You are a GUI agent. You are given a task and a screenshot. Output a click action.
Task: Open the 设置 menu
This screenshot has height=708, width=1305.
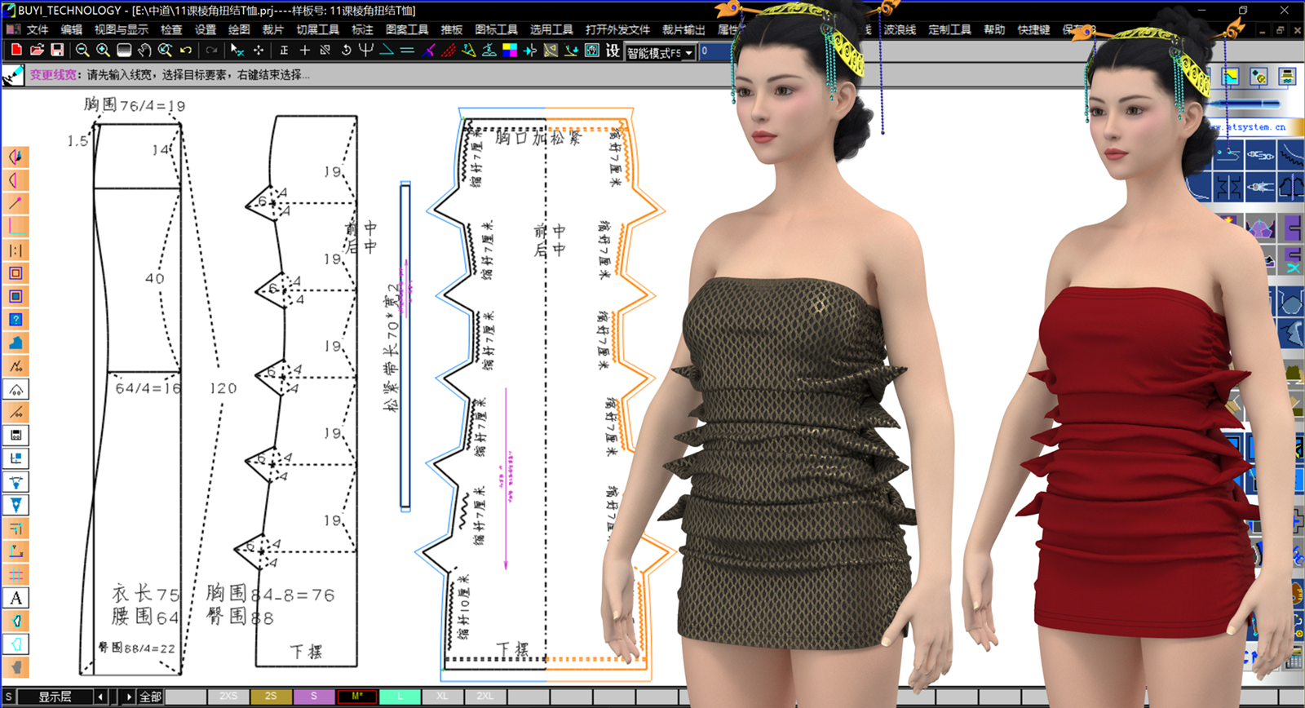click(206, 29)
